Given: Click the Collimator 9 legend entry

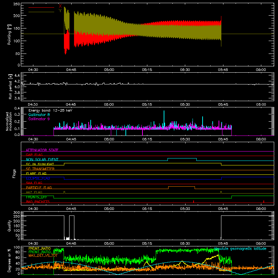Looking at the screenshot, I should click(39, 119).
